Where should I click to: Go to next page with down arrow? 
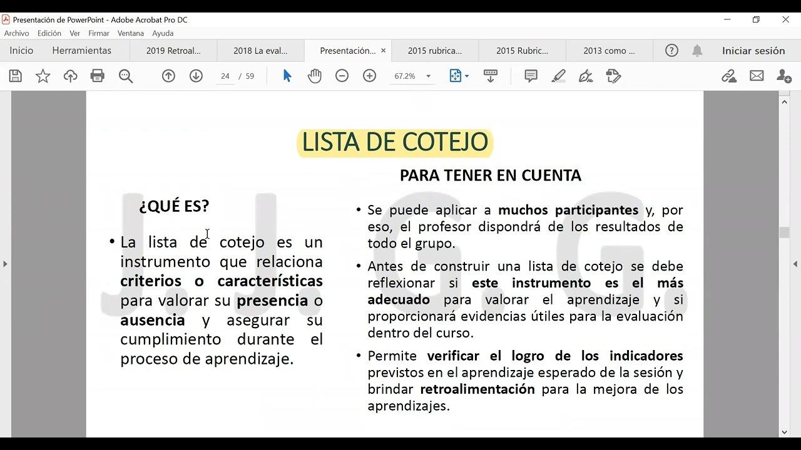point(196,76)
